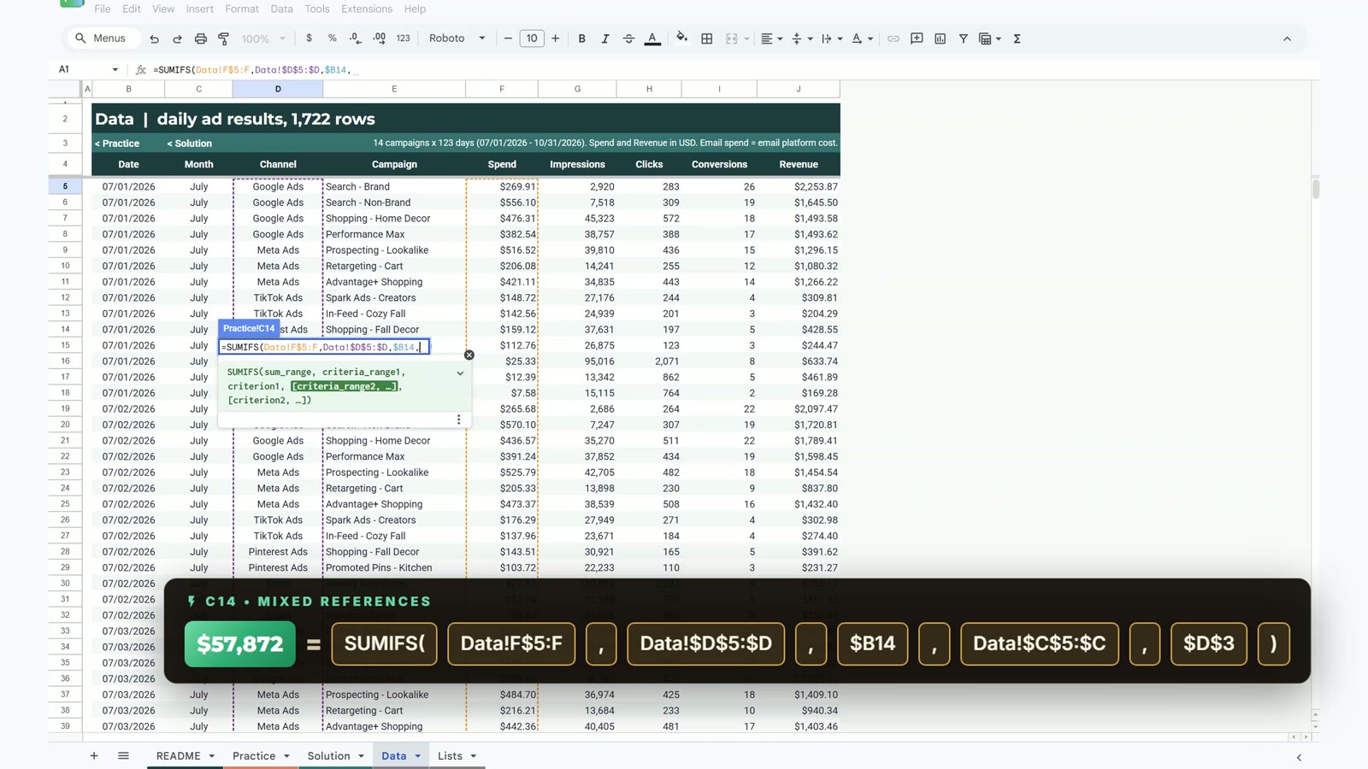Open the text wrapping dropdown

click(832, 38)
